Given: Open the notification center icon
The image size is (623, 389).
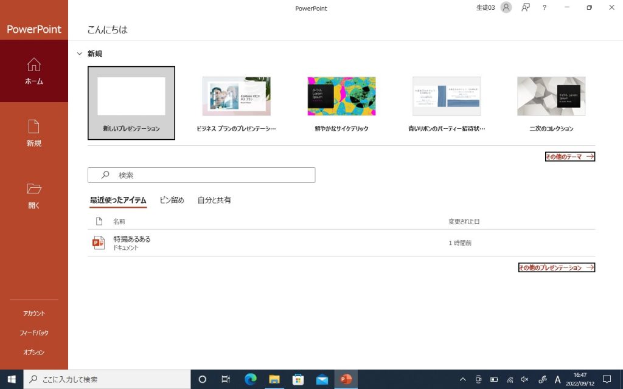Looking at the screenshot, I should click(607, 379).
